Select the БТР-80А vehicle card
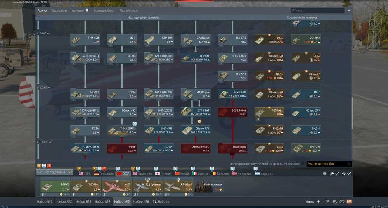This screenshot has width=388, height=208. (159, 40)
